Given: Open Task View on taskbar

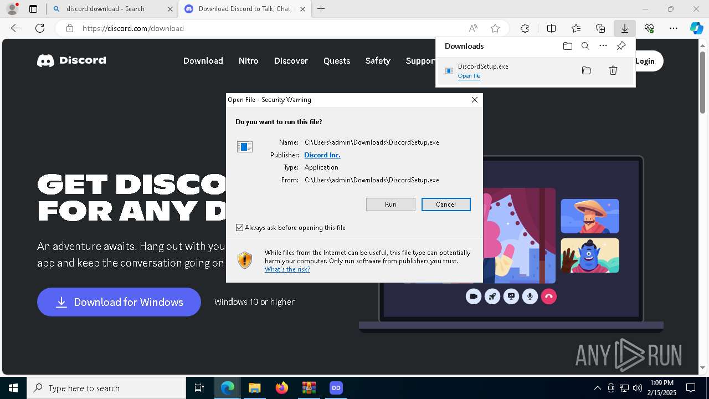Looking at the screenshot, I should [x=199, y=388].
